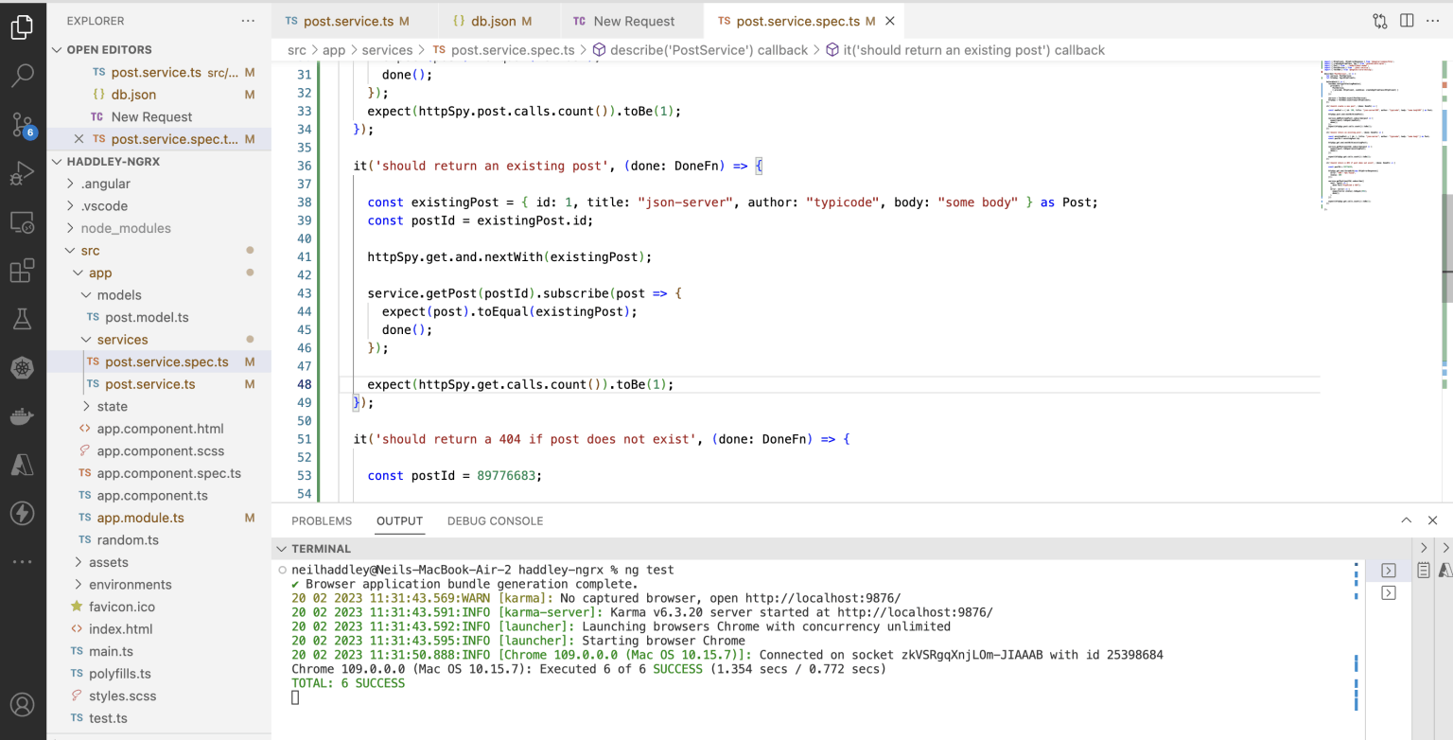1453x740 pixels.
Task: Click the services breadcrumb in path bar
Action: click(x=387, y=50)
